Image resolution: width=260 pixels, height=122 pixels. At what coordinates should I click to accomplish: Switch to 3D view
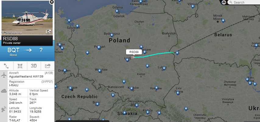[x=34, y=66]
